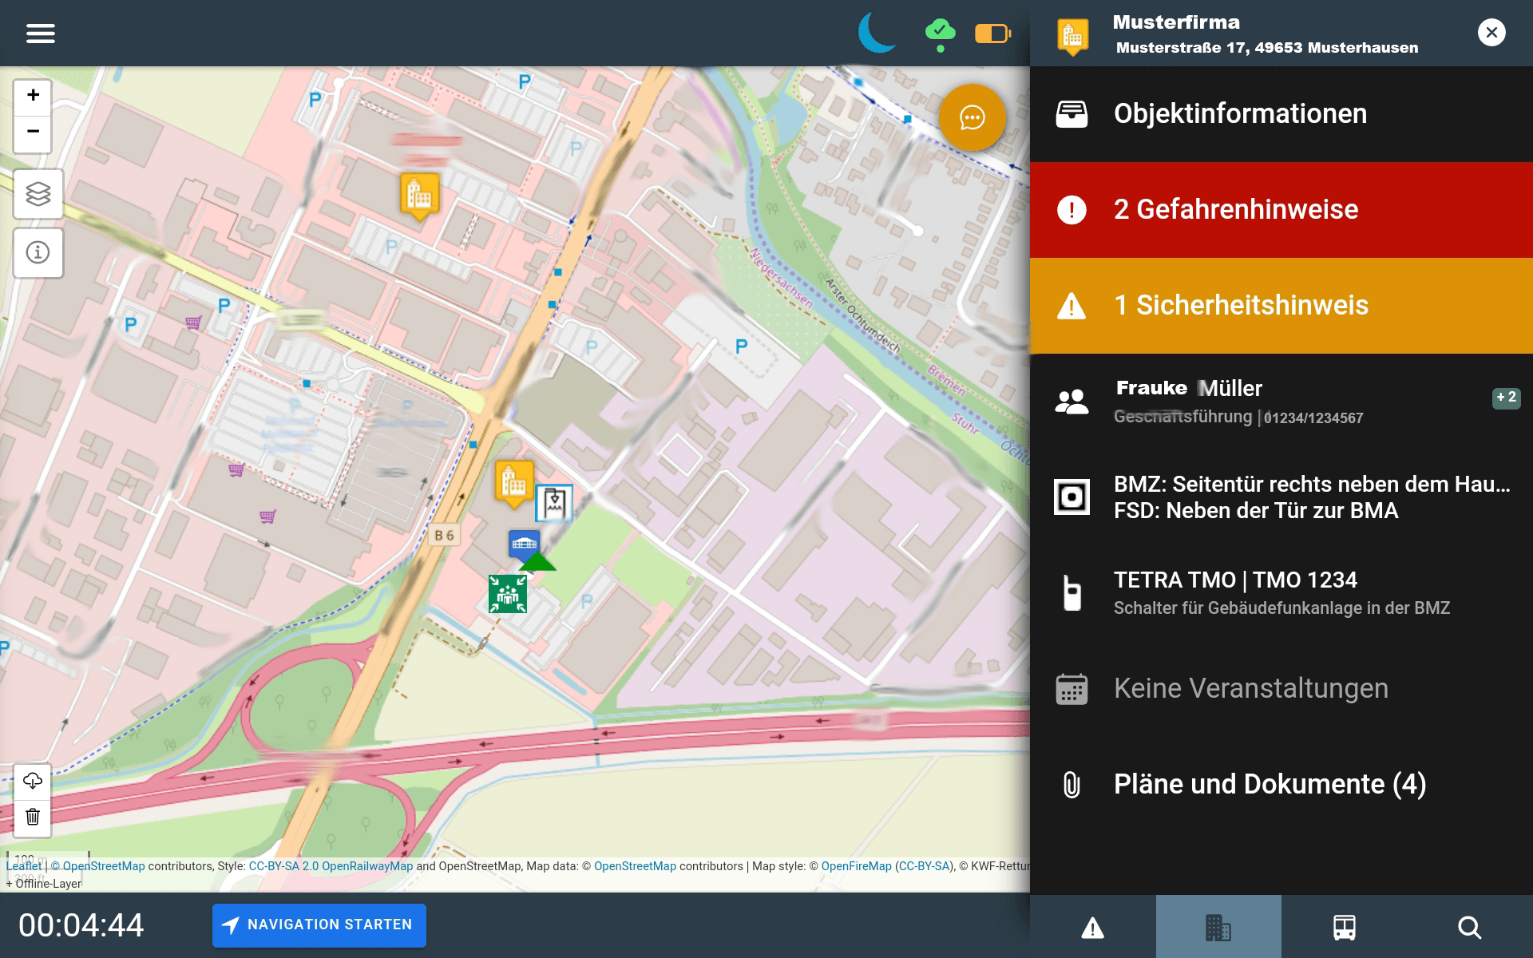This screenshot has height=958, width=1533.
Task: Open Objektinformationen entry
Action: pos(1281,113)
